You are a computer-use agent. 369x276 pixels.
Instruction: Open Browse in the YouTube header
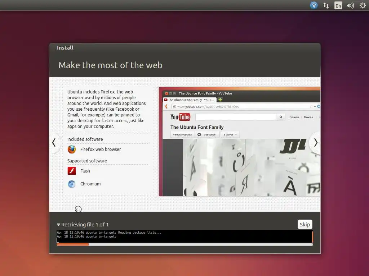pos(294,117)
